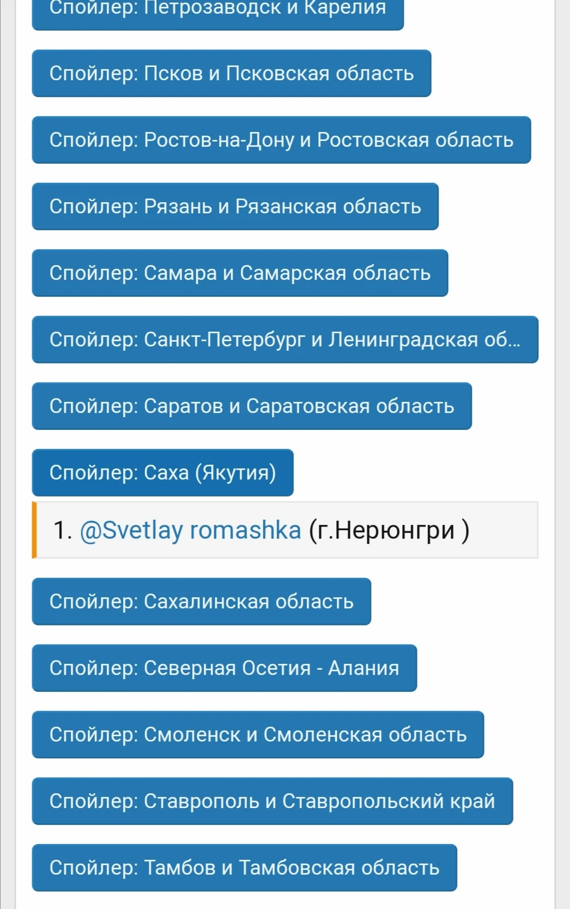This screenshot has width=570, height=909.
Task: Open the Санкт-Петербург и Ленинградская spoiler
Action: coord(284,340)
